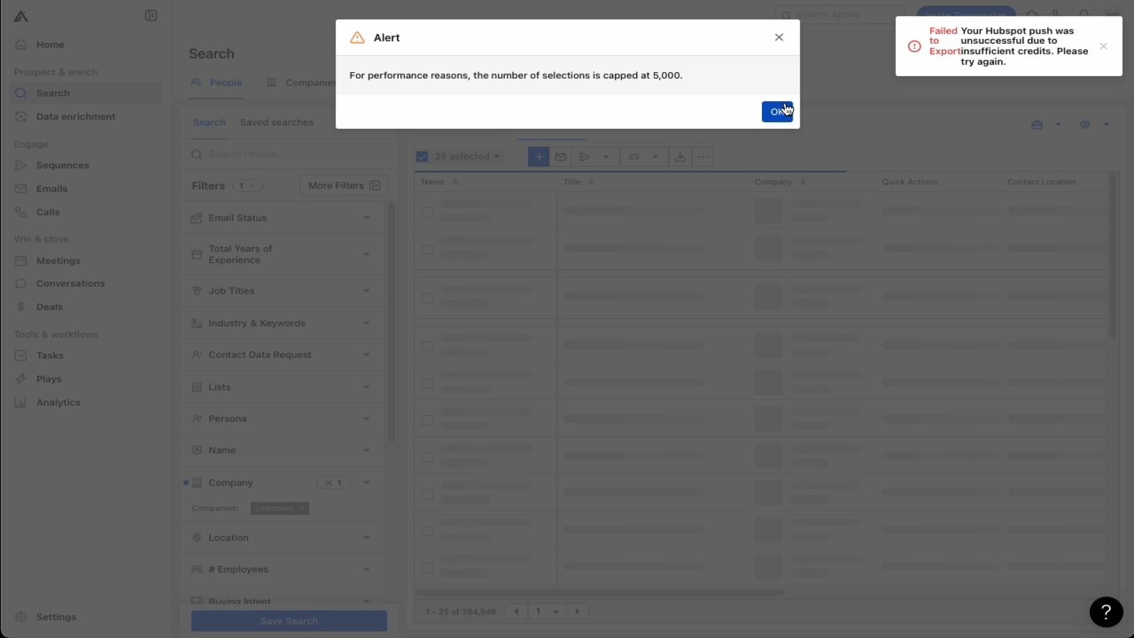Click the Deals dollar icon
The width and height of the screenshot is (1134, 638).
[21, 307]
